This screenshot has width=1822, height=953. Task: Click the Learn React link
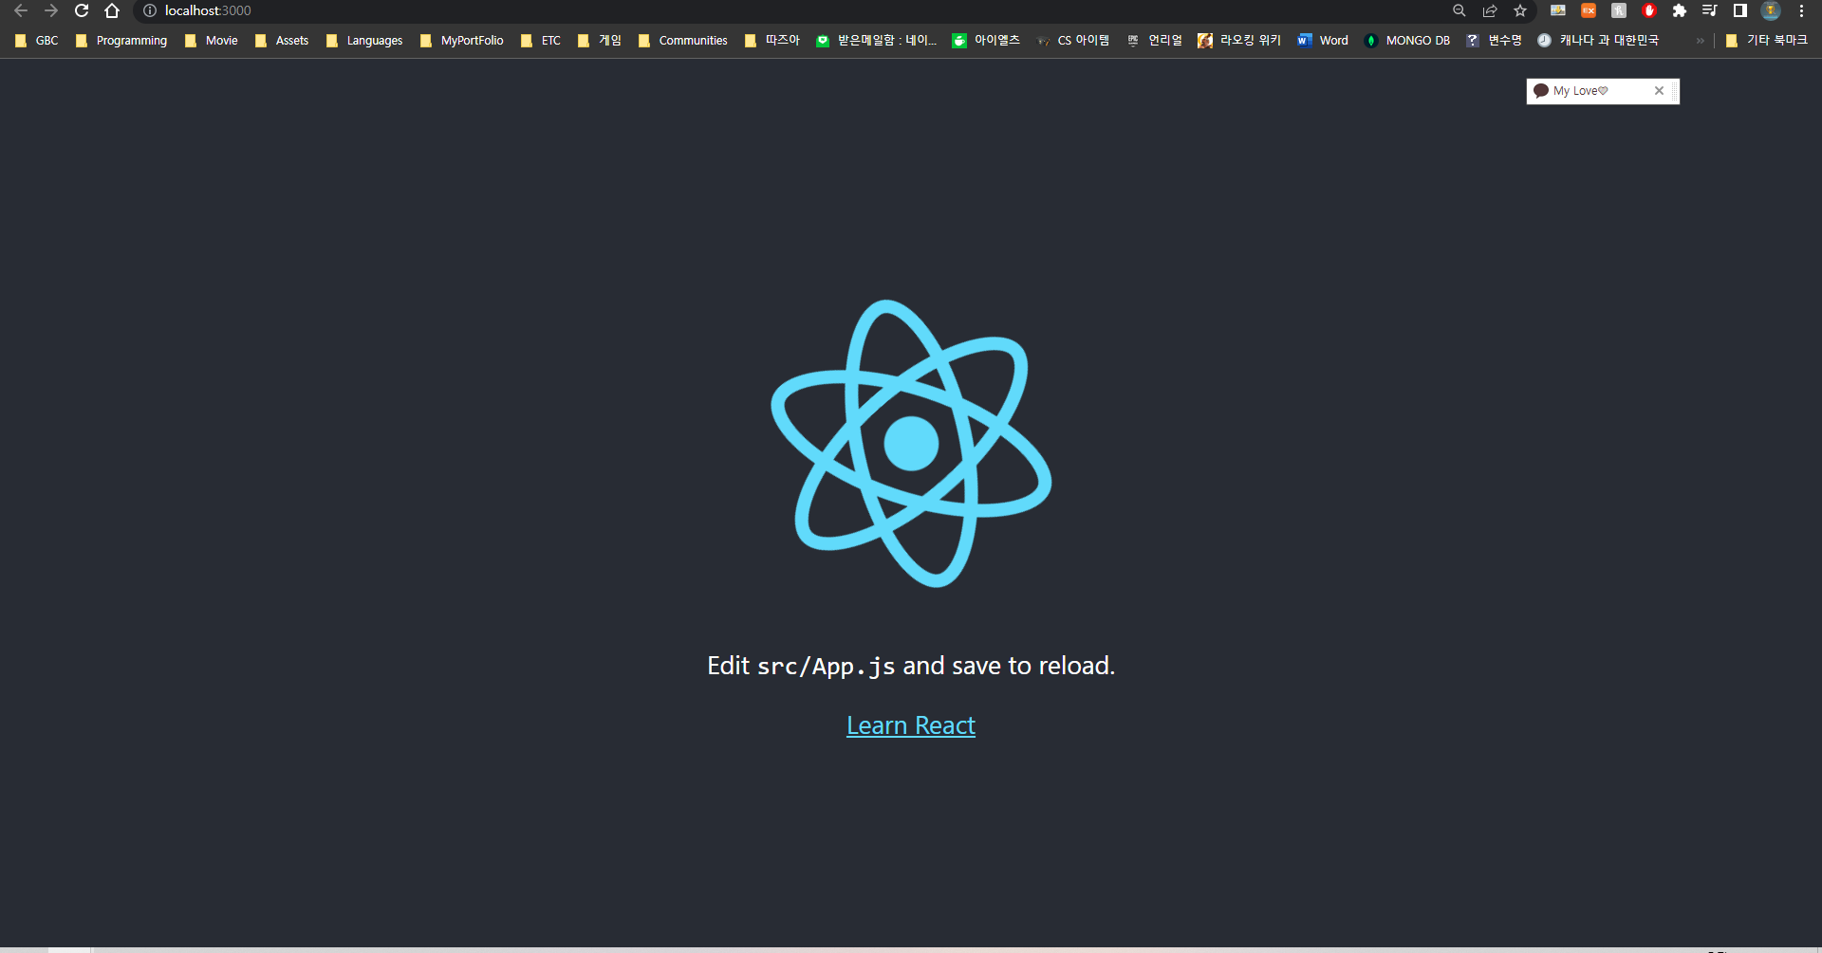click(911, 725)
